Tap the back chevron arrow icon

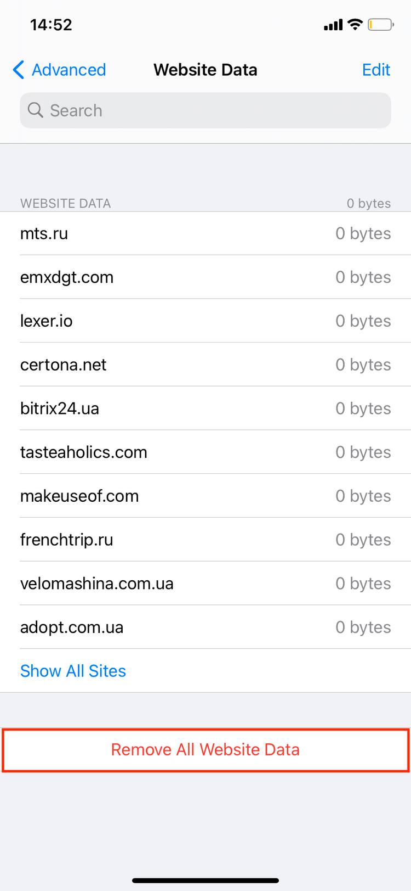coord(19,70)
